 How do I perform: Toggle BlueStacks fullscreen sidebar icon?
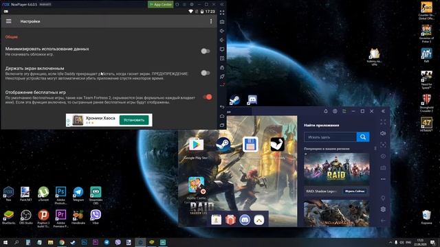pyautogui.click(x=383, y=122)
